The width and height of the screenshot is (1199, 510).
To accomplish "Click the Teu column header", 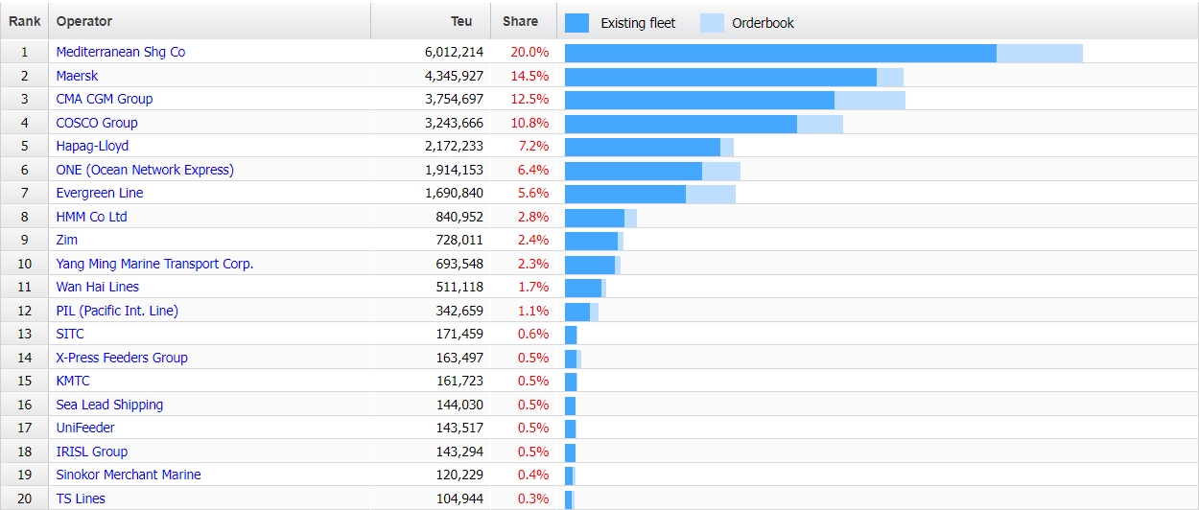I will point(461,21).
